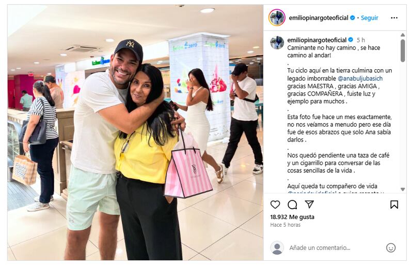Click the post photo of the hug
The height and width of the screenshot is (266, 413).
(x=135, y=133)
